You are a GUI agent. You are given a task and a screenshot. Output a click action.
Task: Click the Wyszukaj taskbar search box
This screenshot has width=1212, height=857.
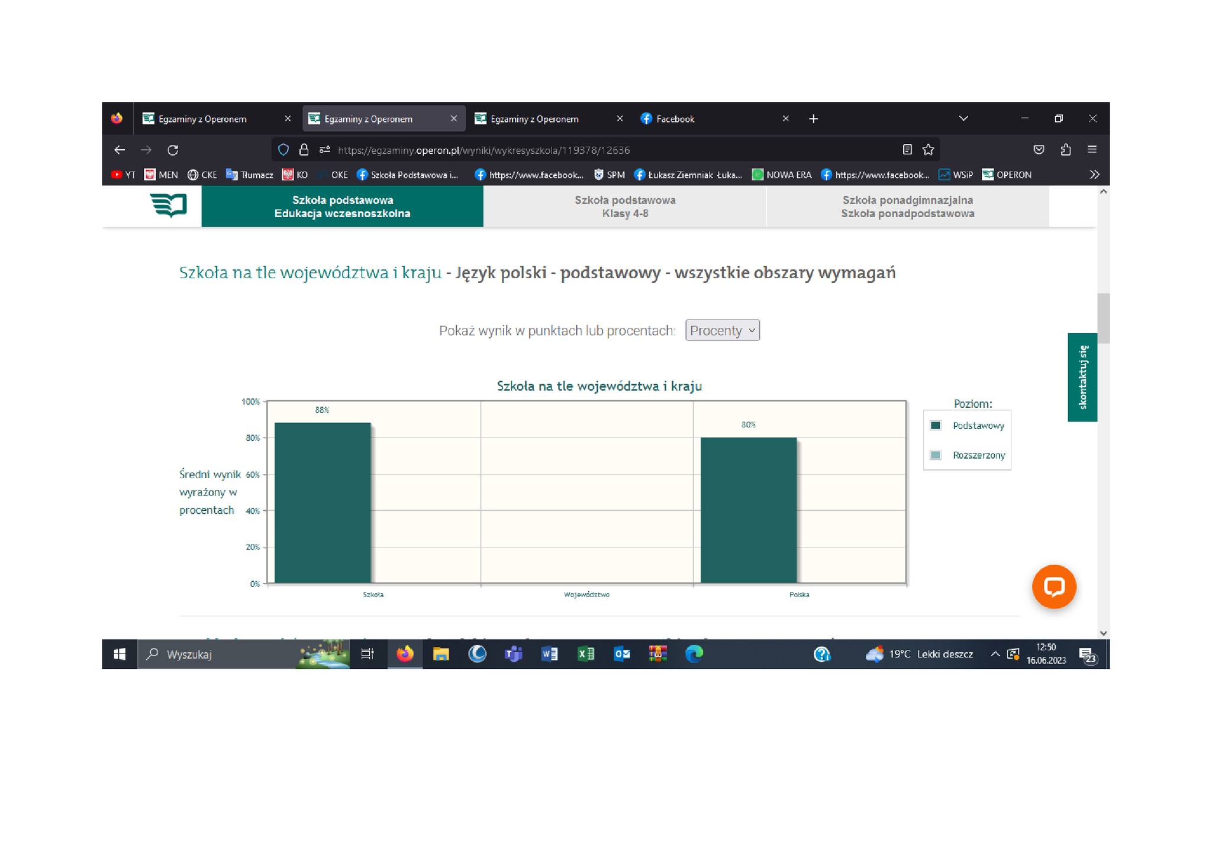[x=244, y=654]
